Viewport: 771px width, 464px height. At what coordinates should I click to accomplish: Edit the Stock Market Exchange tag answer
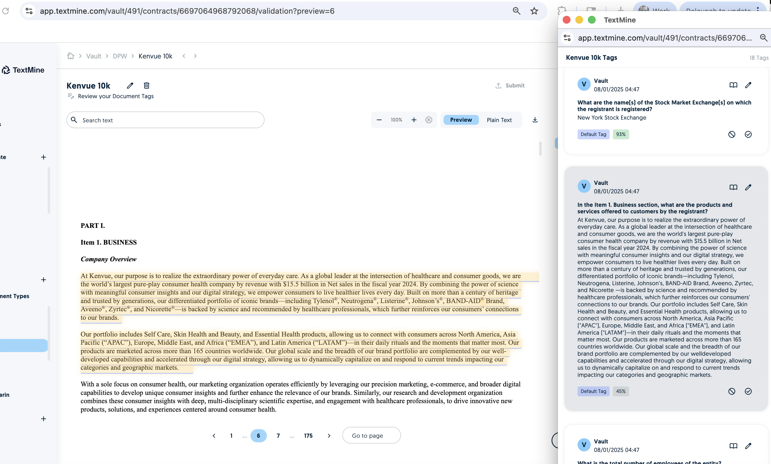pos(748,85)
